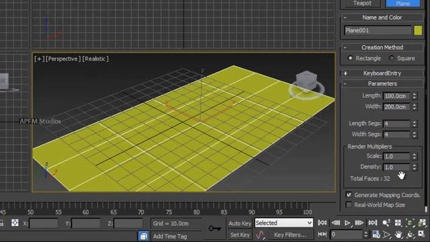Select the Field-of-View tool
This screenshot has height=242, width=430.
coord(387,235)
